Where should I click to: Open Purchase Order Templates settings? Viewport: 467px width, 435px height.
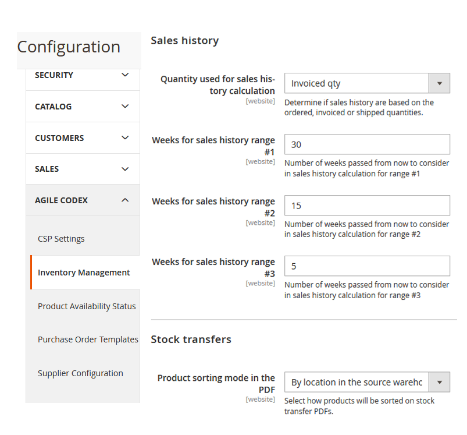pyautogui.click(x=88, y=339)
